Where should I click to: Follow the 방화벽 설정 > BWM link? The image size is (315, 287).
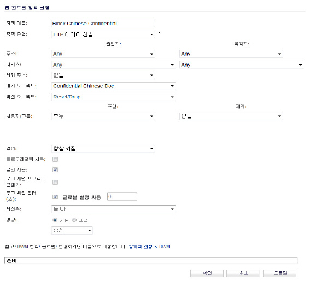click(x=149, y=247)
